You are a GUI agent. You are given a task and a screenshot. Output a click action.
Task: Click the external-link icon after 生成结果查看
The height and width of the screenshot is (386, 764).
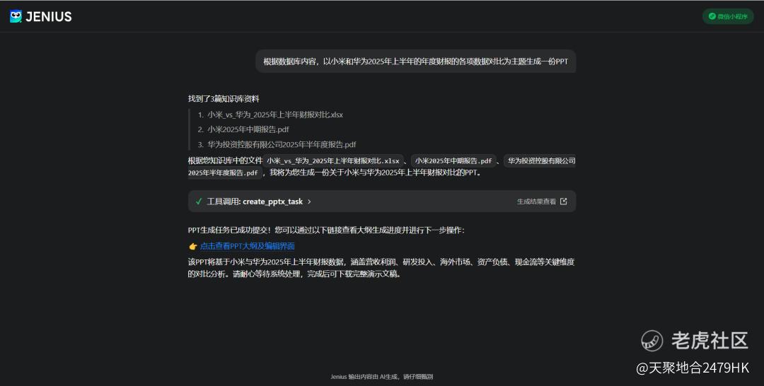pos(563,201)
